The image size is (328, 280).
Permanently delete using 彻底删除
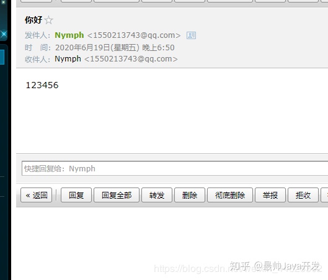click(230, 195)
